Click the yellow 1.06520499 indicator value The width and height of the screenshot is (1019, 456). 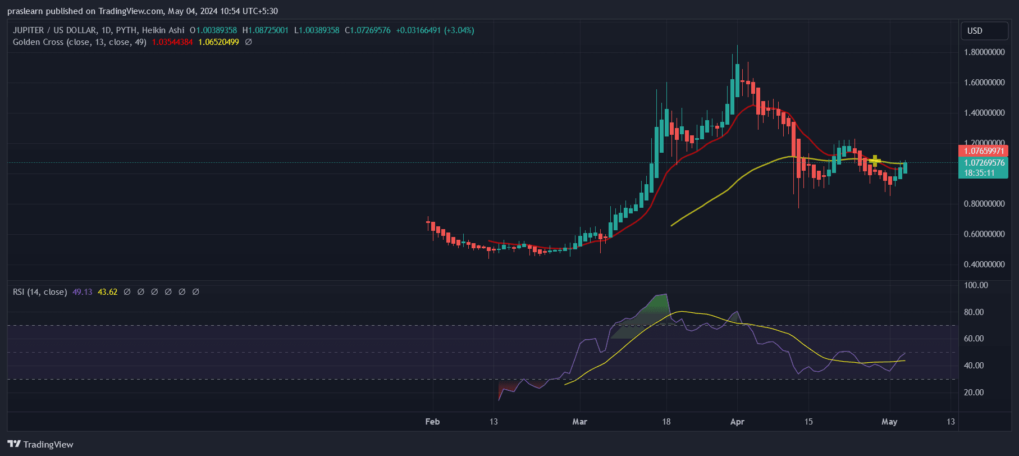point(218,42)
